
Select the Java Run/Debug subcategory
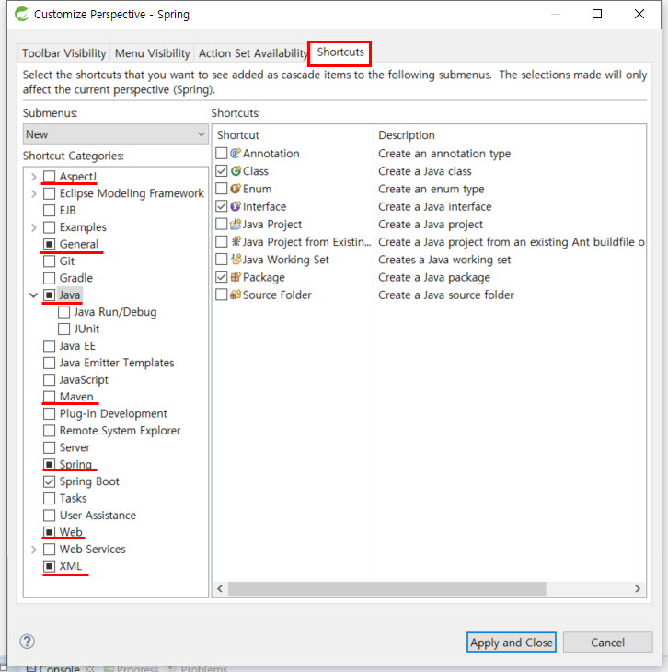coord(115,311)
